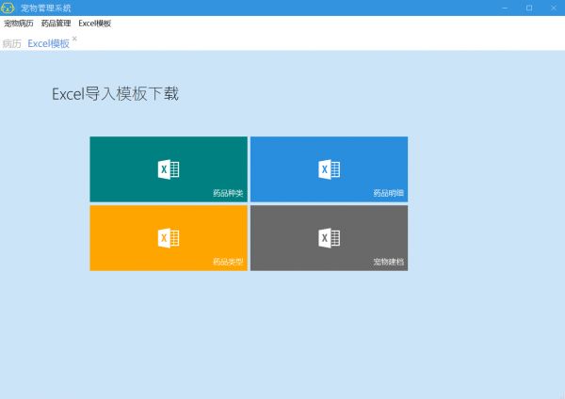Viewport: 565px width, 399px height.
Task: Open the 药品管理 menu
Action: (x=56, y=24)
